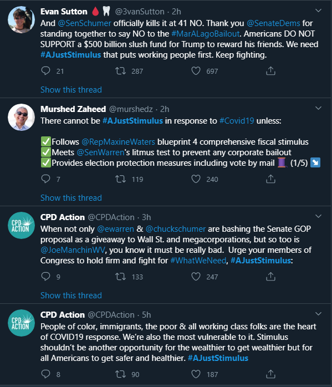Open the caret menu on Murshed Zaheed's tweet
The width and height of the screenshot is (332, 387).
click(x=319, y=108)
